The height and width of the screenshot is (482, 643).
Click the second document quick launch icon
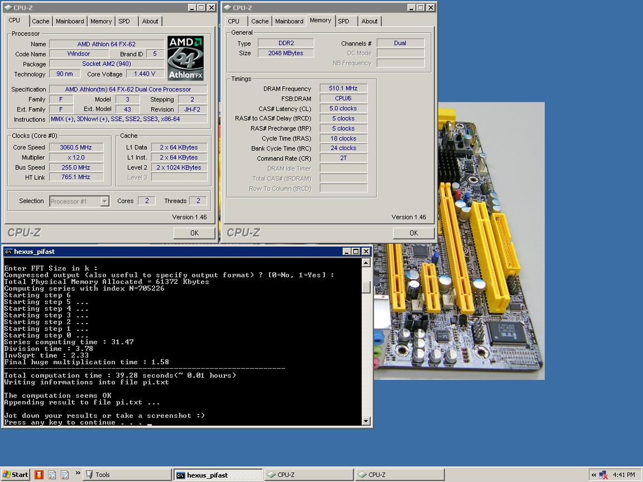pos(65,475)
